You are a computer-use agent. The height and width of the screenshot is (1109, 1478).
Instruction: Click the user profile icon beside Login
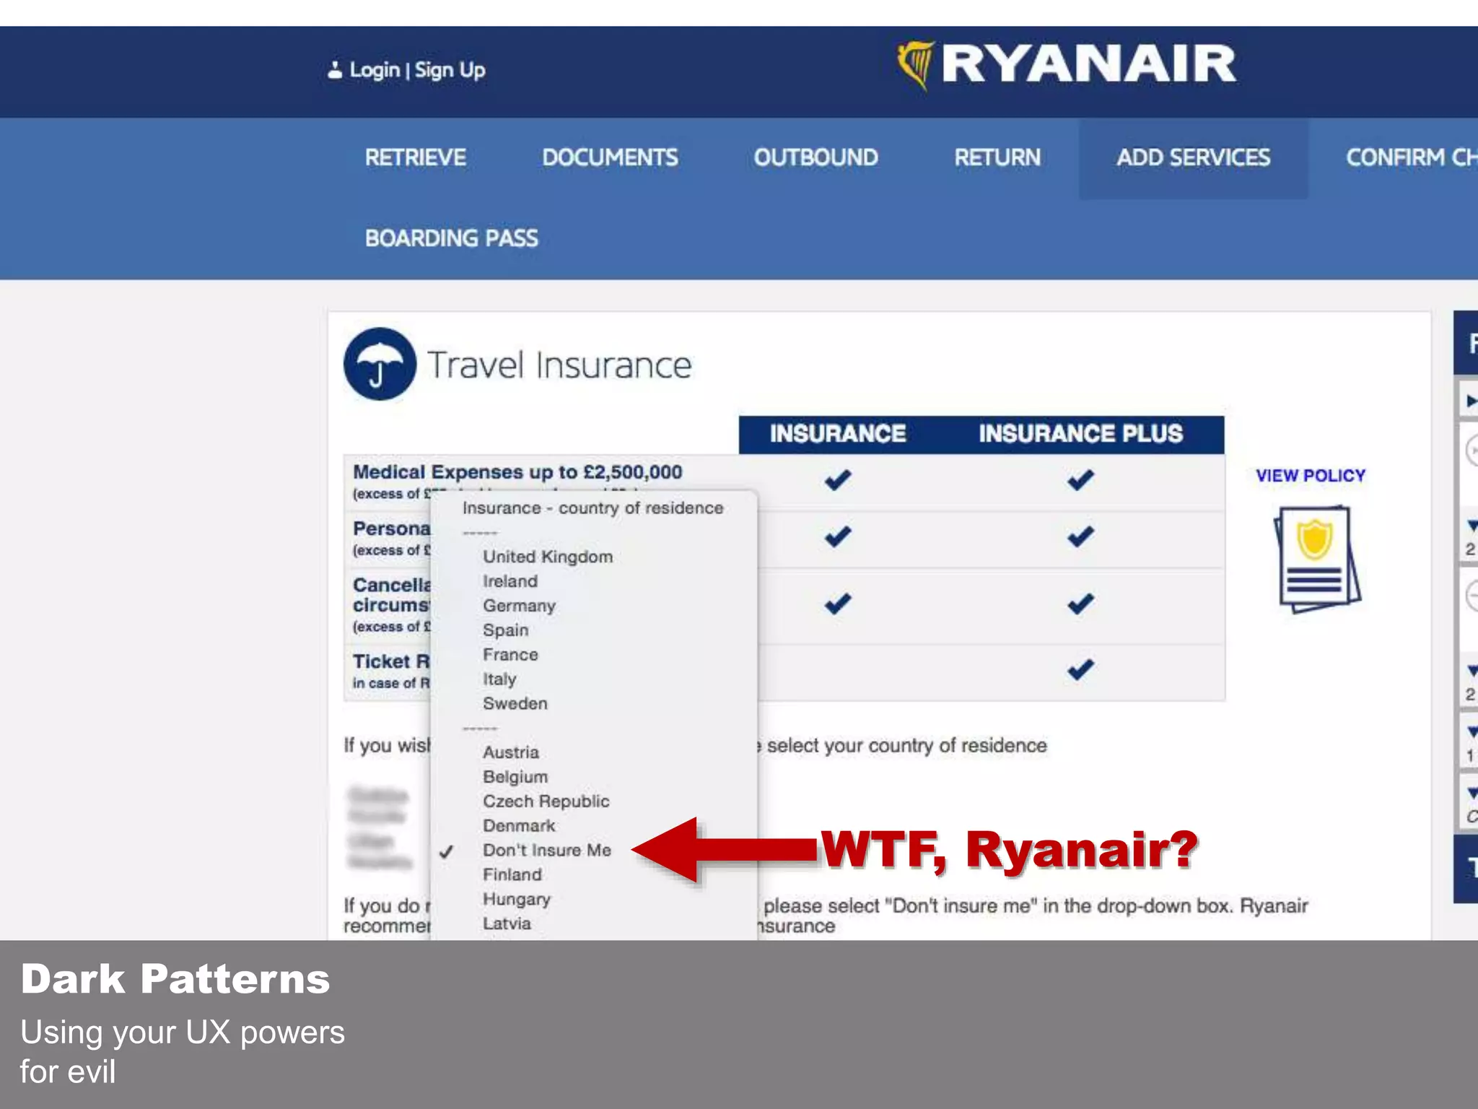tap(334, 70)
